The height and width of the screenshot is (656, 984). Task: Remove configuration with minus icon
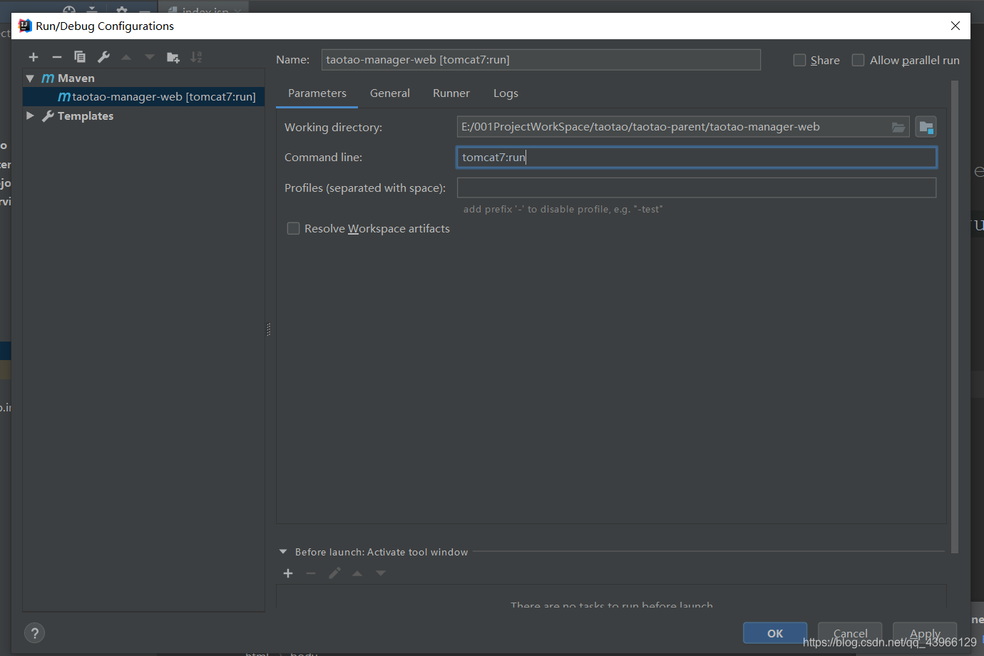click(57, 57)
